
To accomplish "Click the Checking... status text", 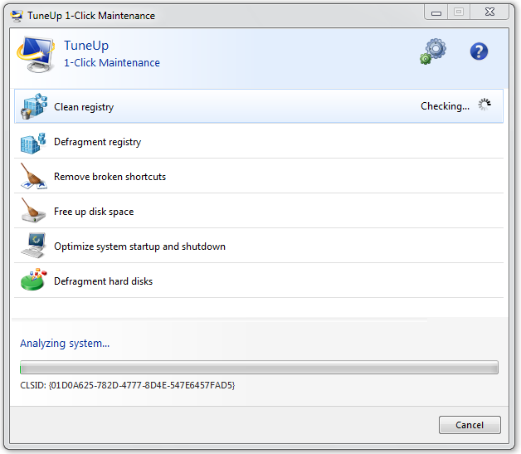I will click(445, 106).
